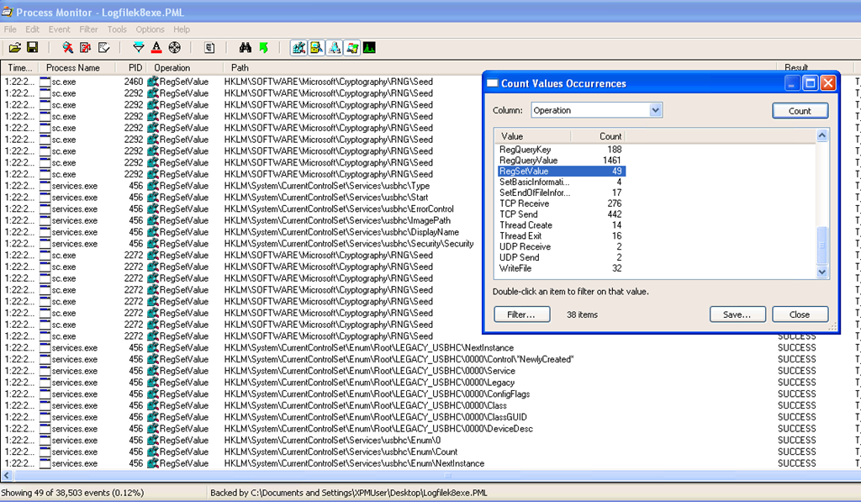Toggle Show Network Activity button
Screen dimensions: 861x502
(334, 48)
